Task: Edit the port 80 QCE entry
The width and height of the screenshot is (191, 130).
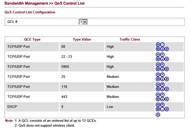Action: [x=158, y=49]
